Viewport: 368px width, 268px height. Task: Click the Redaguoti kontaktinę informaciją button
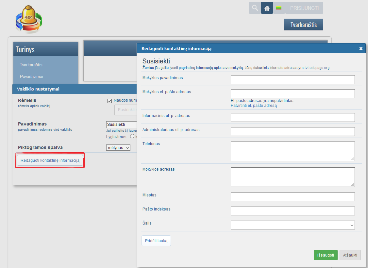(50, 160)
